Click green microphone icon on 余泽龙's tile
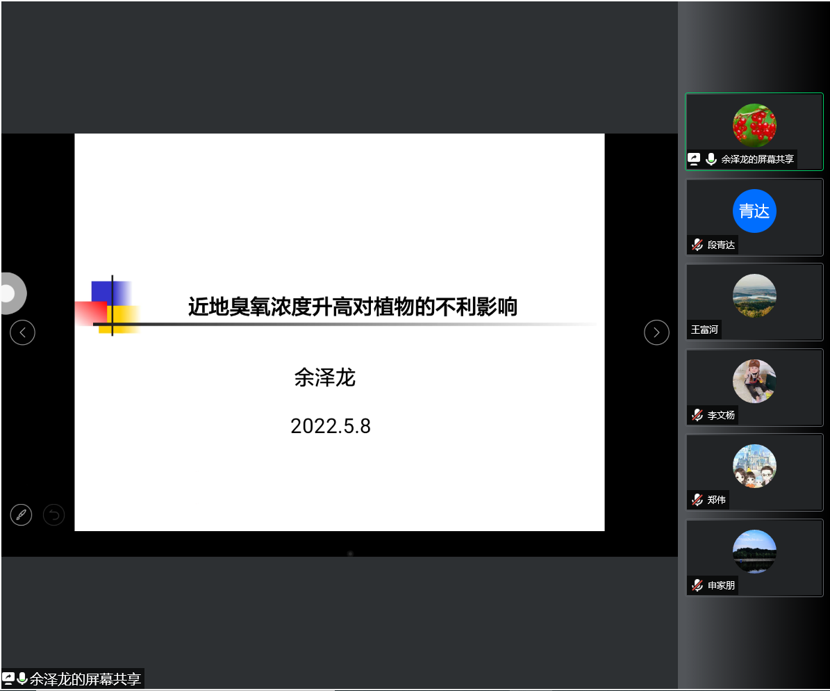The width and height of the screenshot is (830, 691). pos(711,159)
